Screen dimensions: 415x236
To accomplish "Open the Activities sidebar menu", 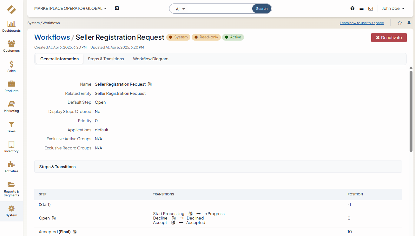I will (x=11, y=167).
